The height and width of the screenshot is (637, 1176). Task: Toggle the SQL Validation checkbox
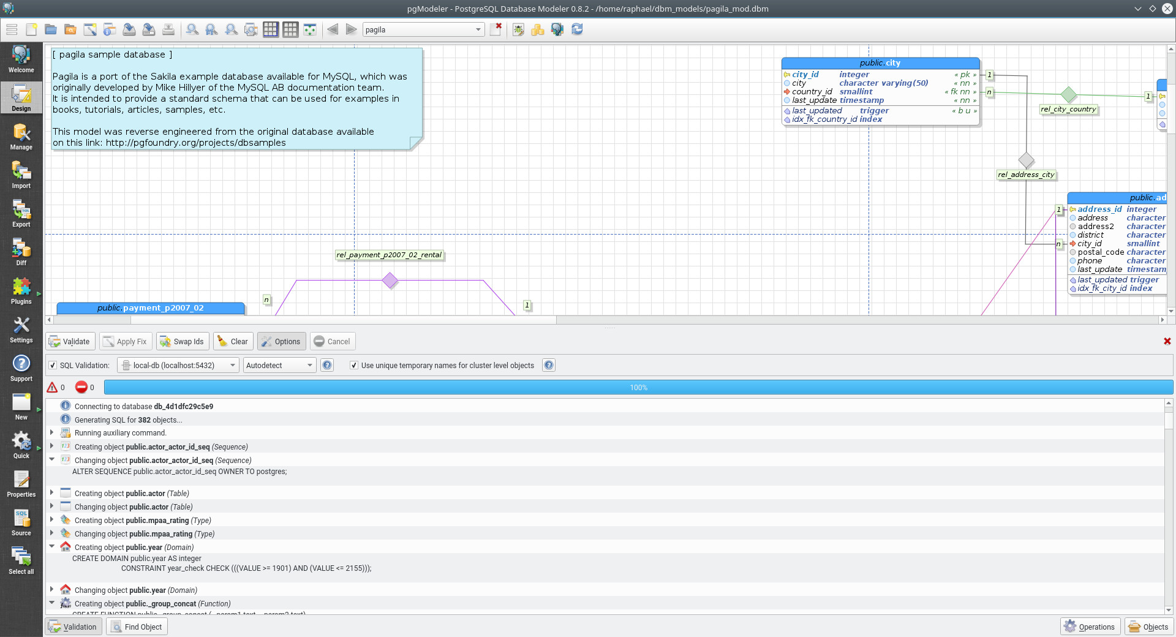[x=53, y=365]
